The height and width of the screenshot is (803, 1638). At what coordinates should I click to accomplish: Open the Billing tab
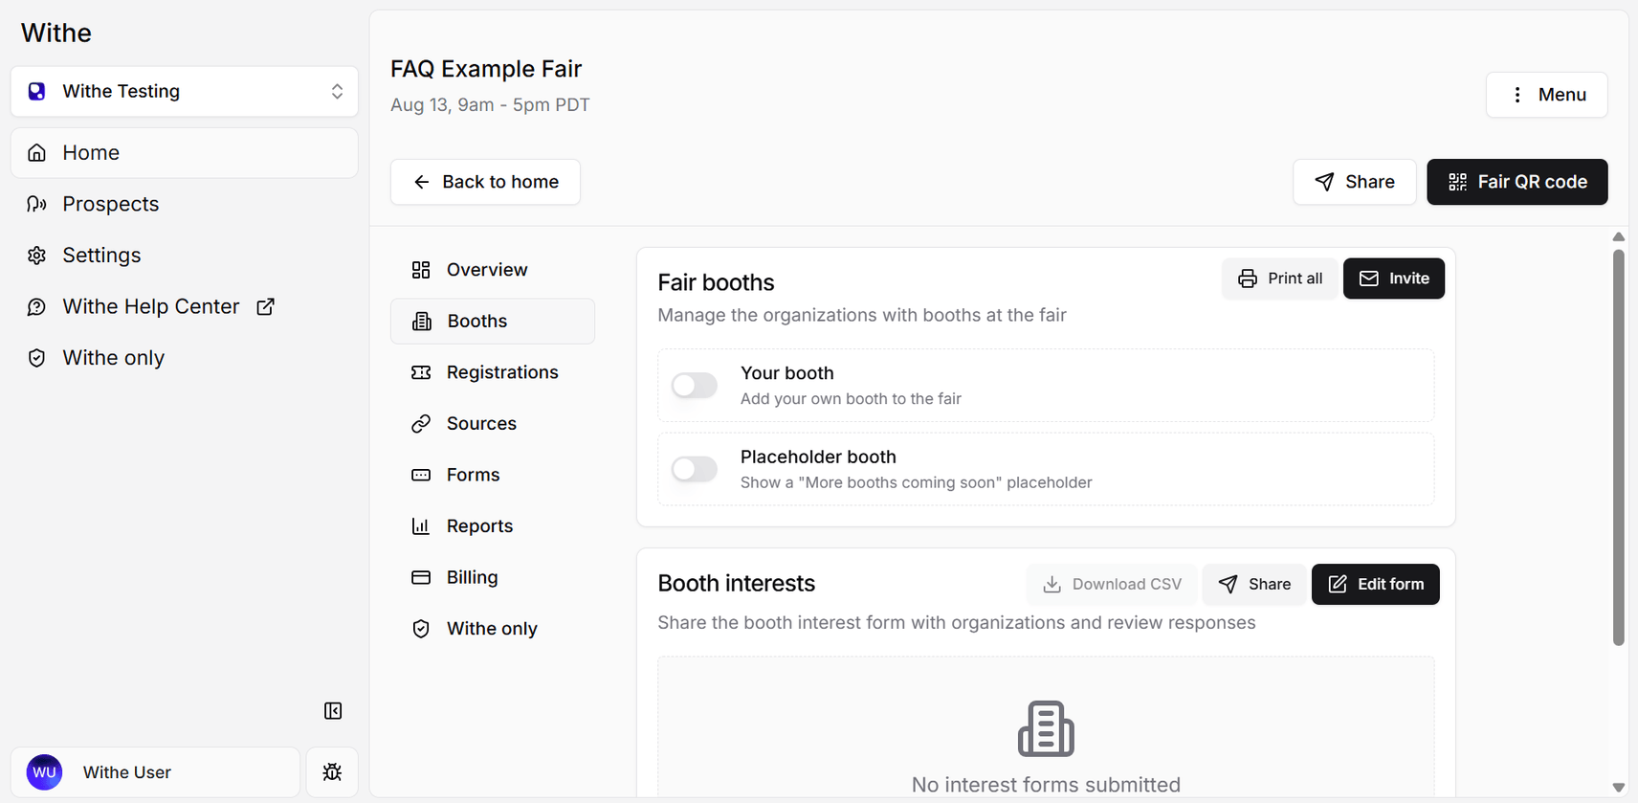(493, 577)
